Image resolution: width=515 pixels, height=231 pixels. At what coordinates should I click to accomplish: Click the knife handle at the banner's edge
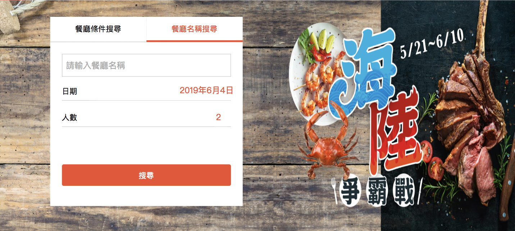(508, 190)
